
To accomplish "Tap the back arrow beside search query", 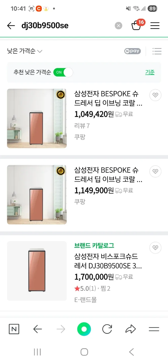I will [11, 26].
